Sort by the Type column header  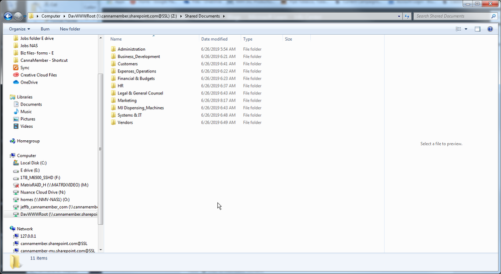pyautogui.click(x=247, y=39)
